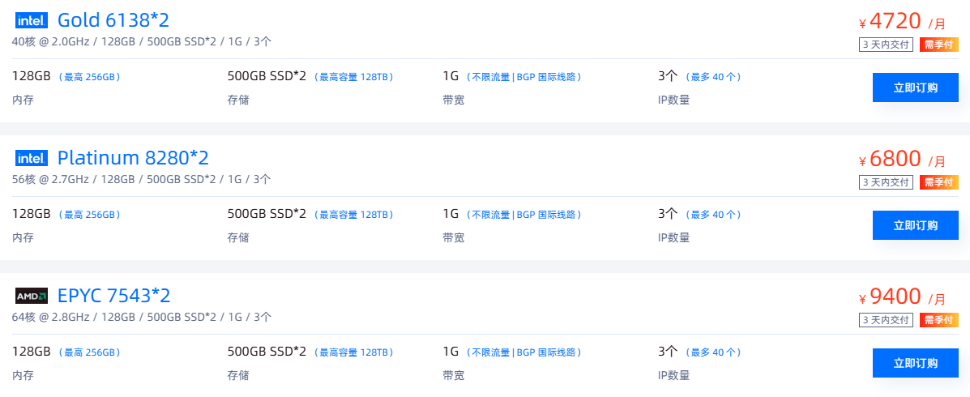Click the 需季付 badge under ¥9400
Image resolution: width=970 pixels, height=397 pixels.
coord(938,320)
